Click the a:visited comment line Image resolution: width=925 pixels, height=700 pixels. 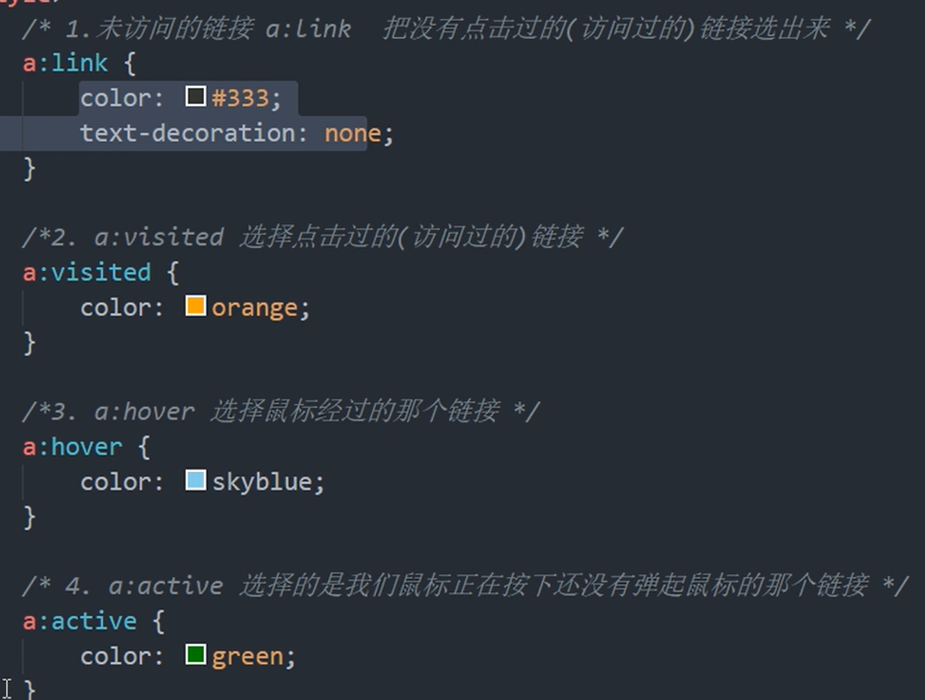(x=321, y=237)
